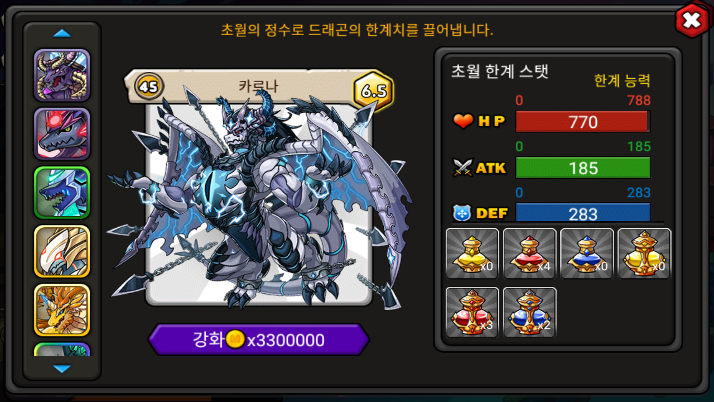Expand dragon list downward with blue arrow
This screenshot has width=714, height=402.
[62, 368]
